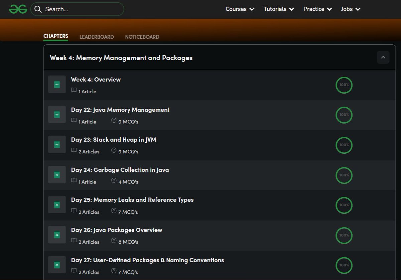Click "4 MCQ's" under Day 24
Viewport: 401px width, 280px height.
(128, 182)
